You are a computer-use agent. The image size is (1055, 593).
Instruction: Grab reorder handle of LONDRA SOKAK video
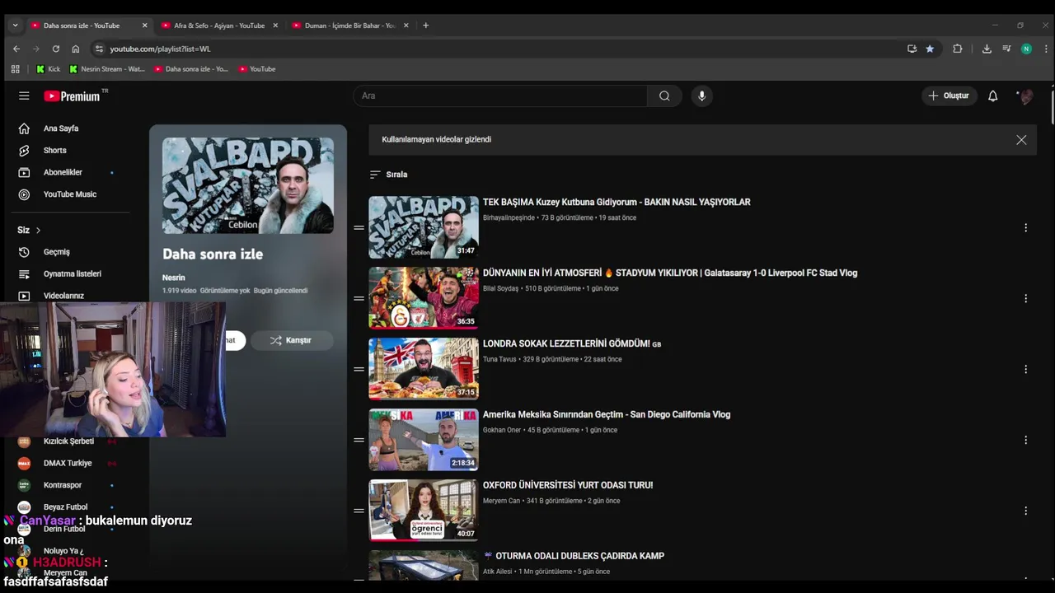click(x=359, y=369)
